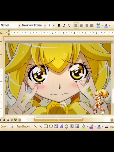114x152 pixels.
Task: Switch to Reading Layout view
Action: pos(16,120)
